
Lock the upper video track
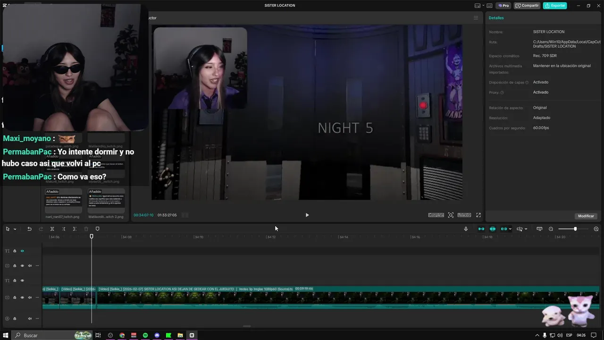(15, 265)
